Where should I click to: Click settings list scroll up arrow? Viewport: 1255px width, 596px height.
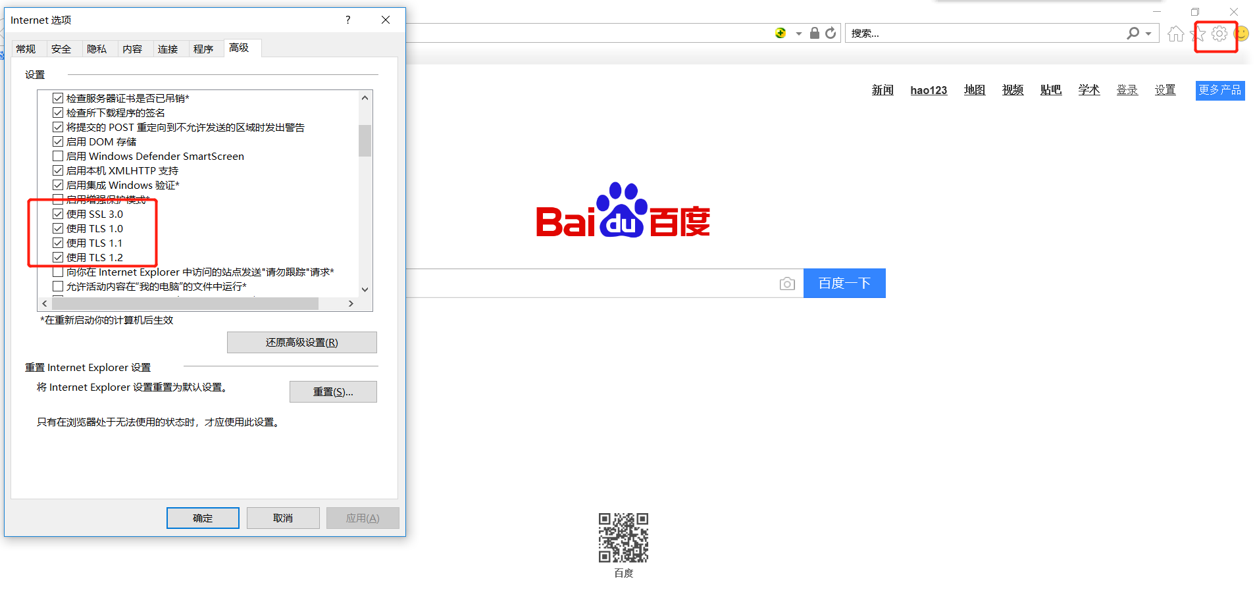tap(365, 98)
